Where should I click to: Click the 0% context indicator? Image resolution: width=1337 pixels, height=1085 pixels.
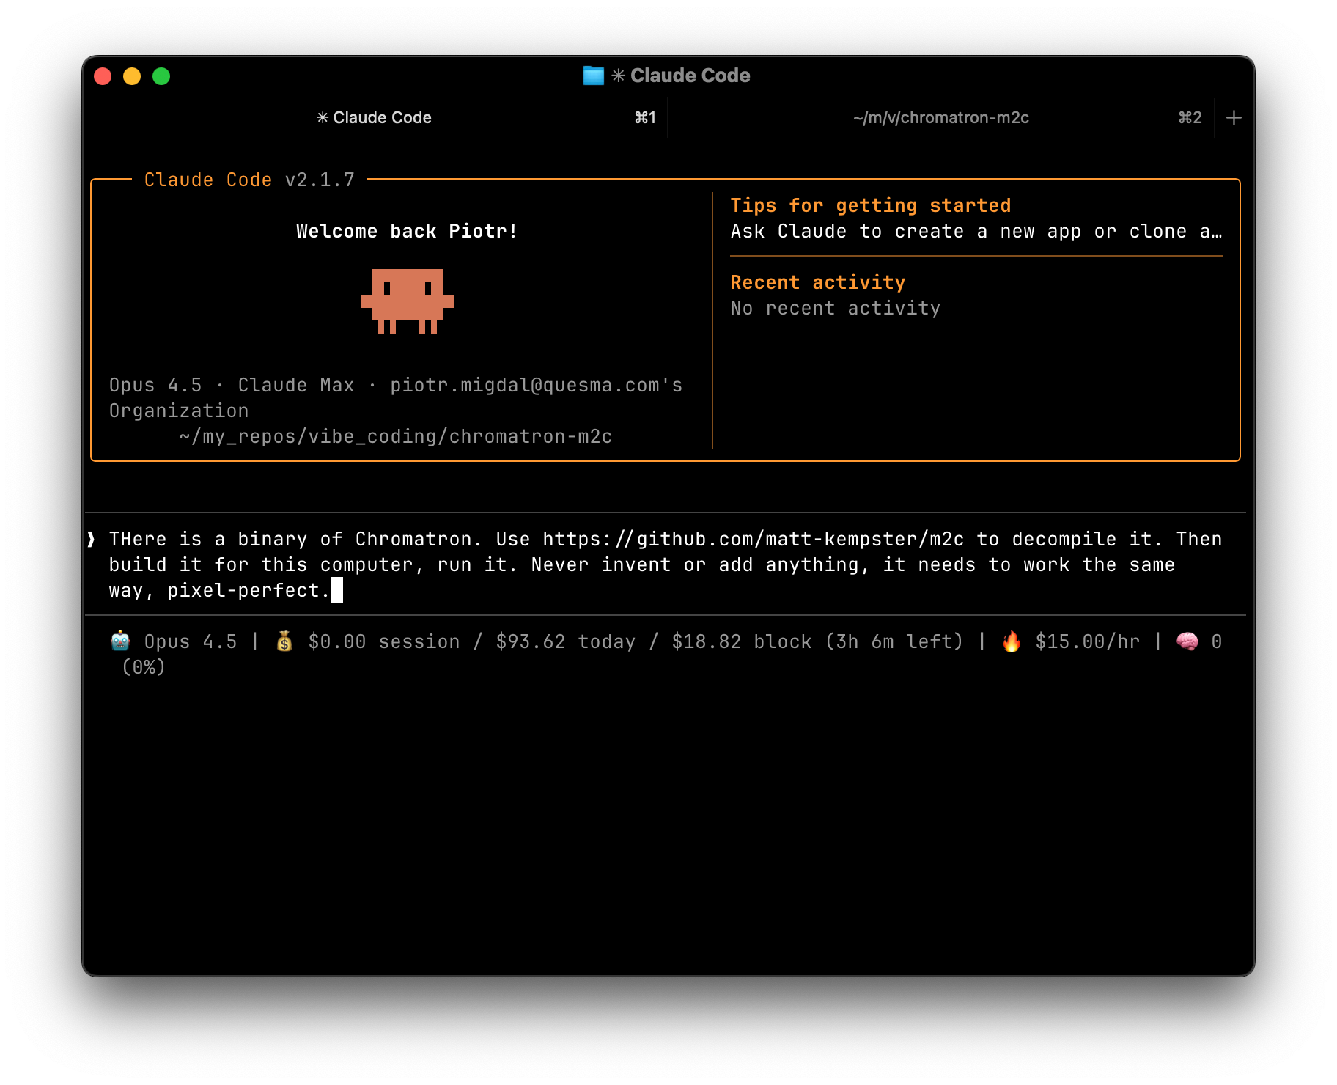pos(144,667)
